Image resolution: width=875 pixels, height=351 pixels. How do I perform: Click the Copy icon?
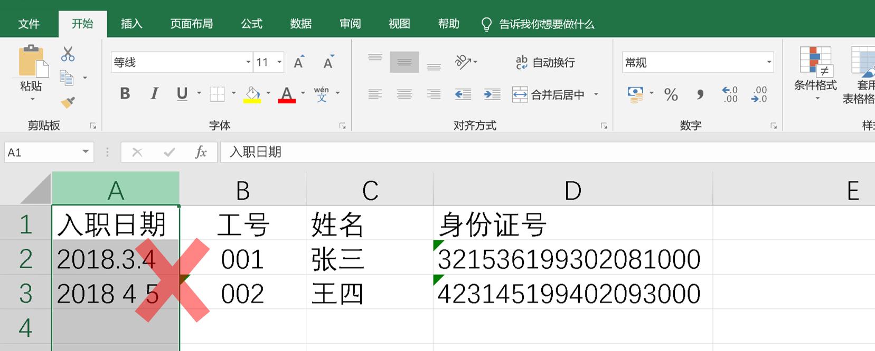tap(67, 78)
